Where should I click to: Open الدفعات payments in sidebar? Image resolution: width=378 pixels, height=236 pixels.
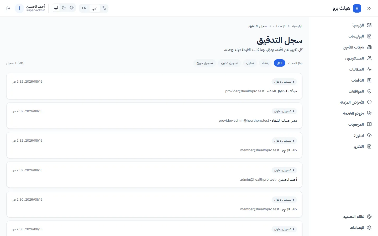click(x=343, y=80)
